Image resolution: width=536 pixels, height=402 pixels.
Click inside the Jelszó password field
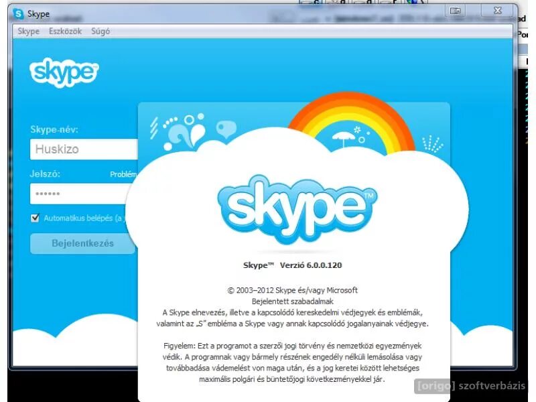(x=80, y=194)
